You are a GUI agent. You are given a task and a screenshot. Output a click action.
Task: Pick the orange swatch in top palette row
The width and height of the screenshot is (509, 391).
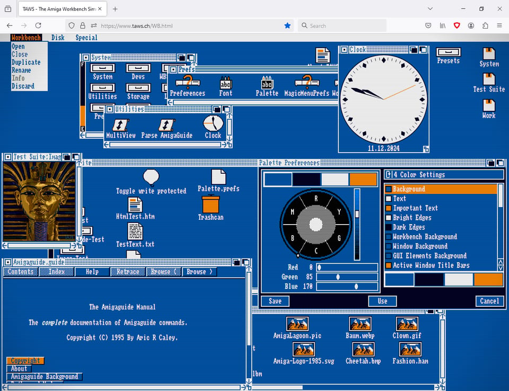coord(363,180)
